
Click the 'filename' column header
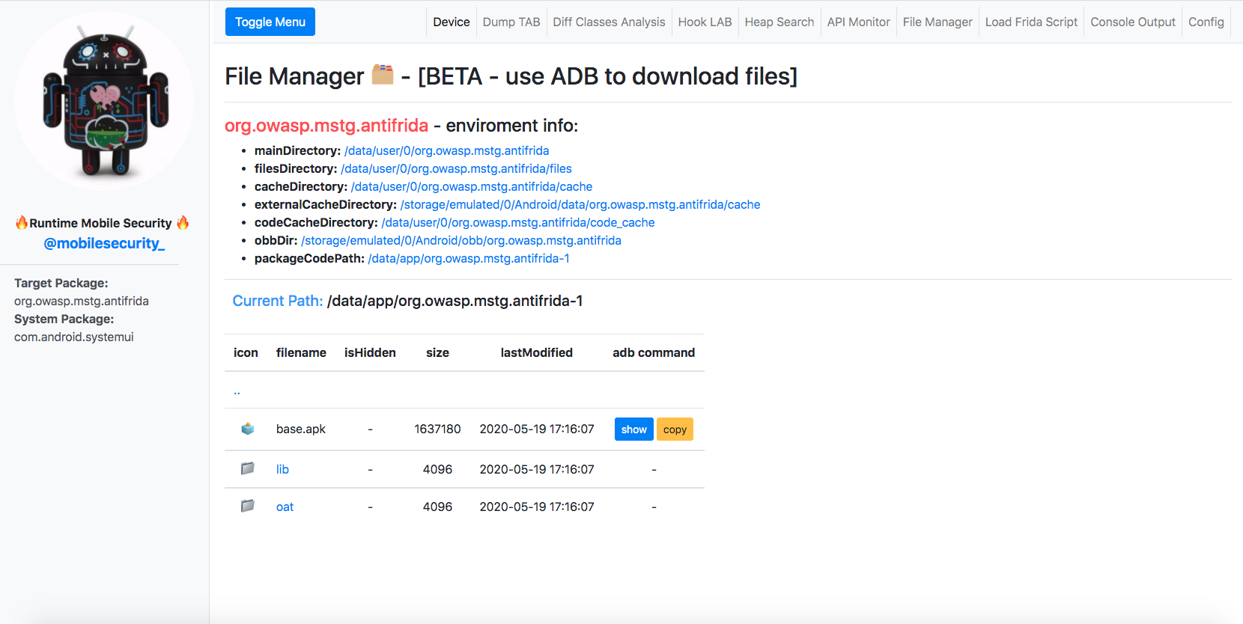301,352
